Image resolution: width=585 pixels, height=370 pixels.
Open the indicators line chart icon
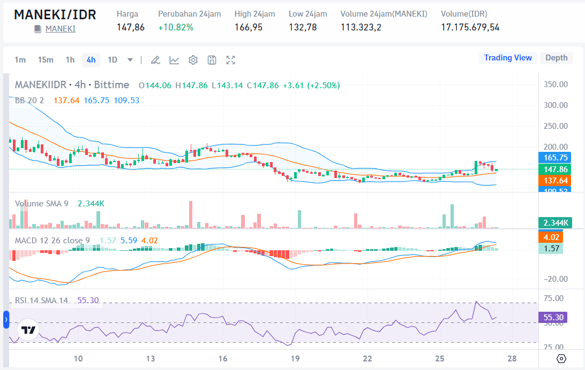[x=174, y=60]
